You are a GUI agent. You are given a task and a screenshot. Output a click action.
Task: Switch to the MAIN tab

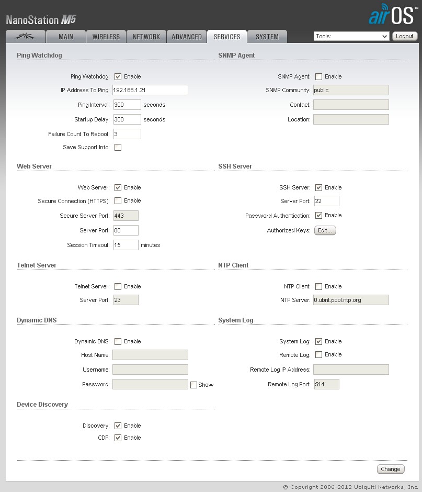66,37
